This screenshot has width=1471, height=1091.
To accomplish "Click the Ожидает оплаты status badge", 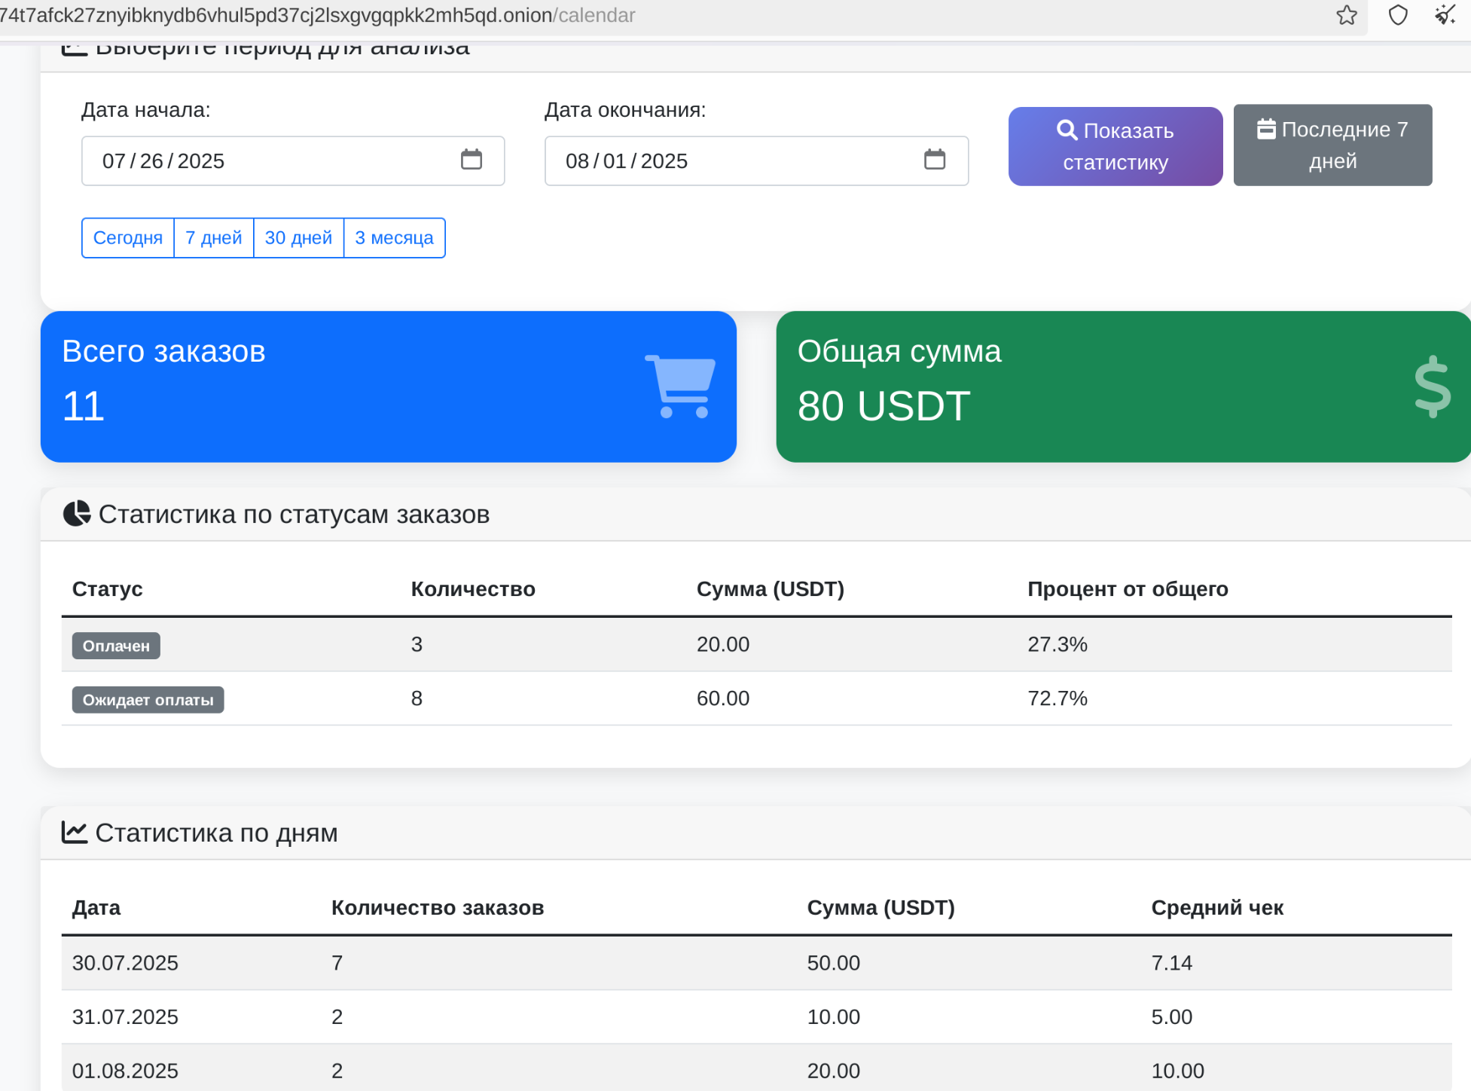I will (x=148, y=700).
